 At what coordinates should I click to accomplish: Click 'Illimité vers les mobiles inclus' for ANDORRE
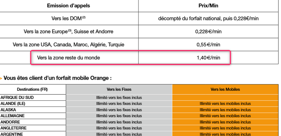pyautogui.click(x=225, y=122)
